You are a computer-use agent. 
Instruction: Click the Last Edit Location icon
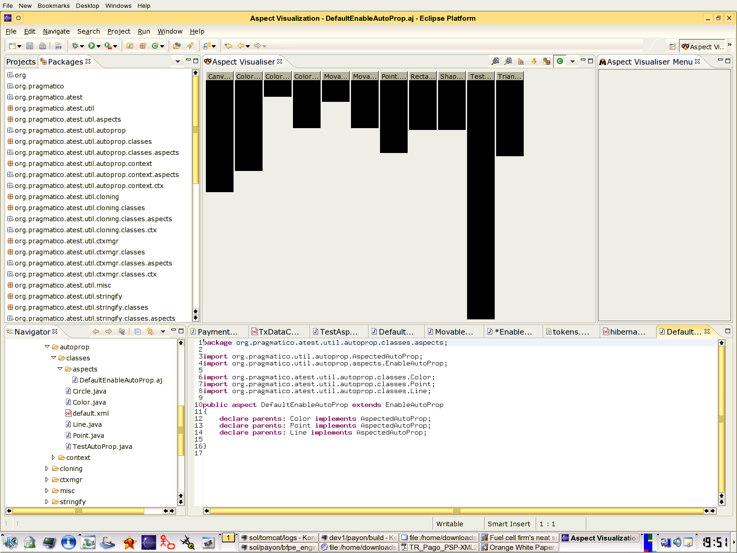pyautogui.click(x=228, y=46)
